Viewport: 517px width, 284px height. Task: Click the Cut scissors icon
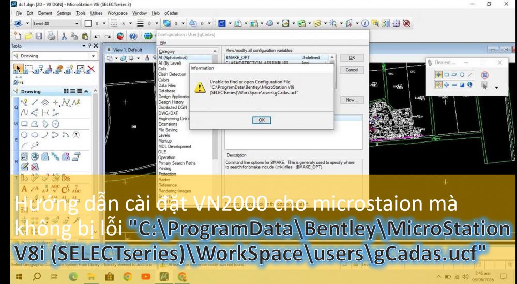[64, 36]
